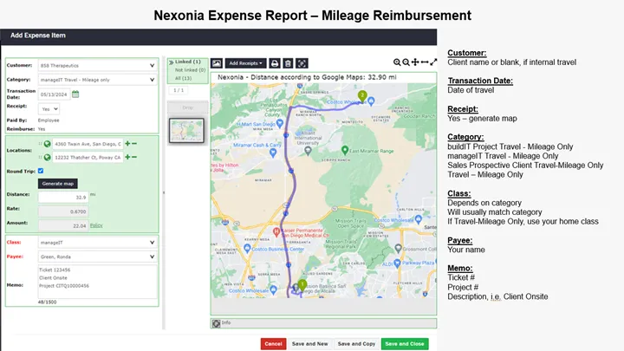Show Linked (1) receipts
This screenshot has width=624, height=351.
click(x=188, y=62)
